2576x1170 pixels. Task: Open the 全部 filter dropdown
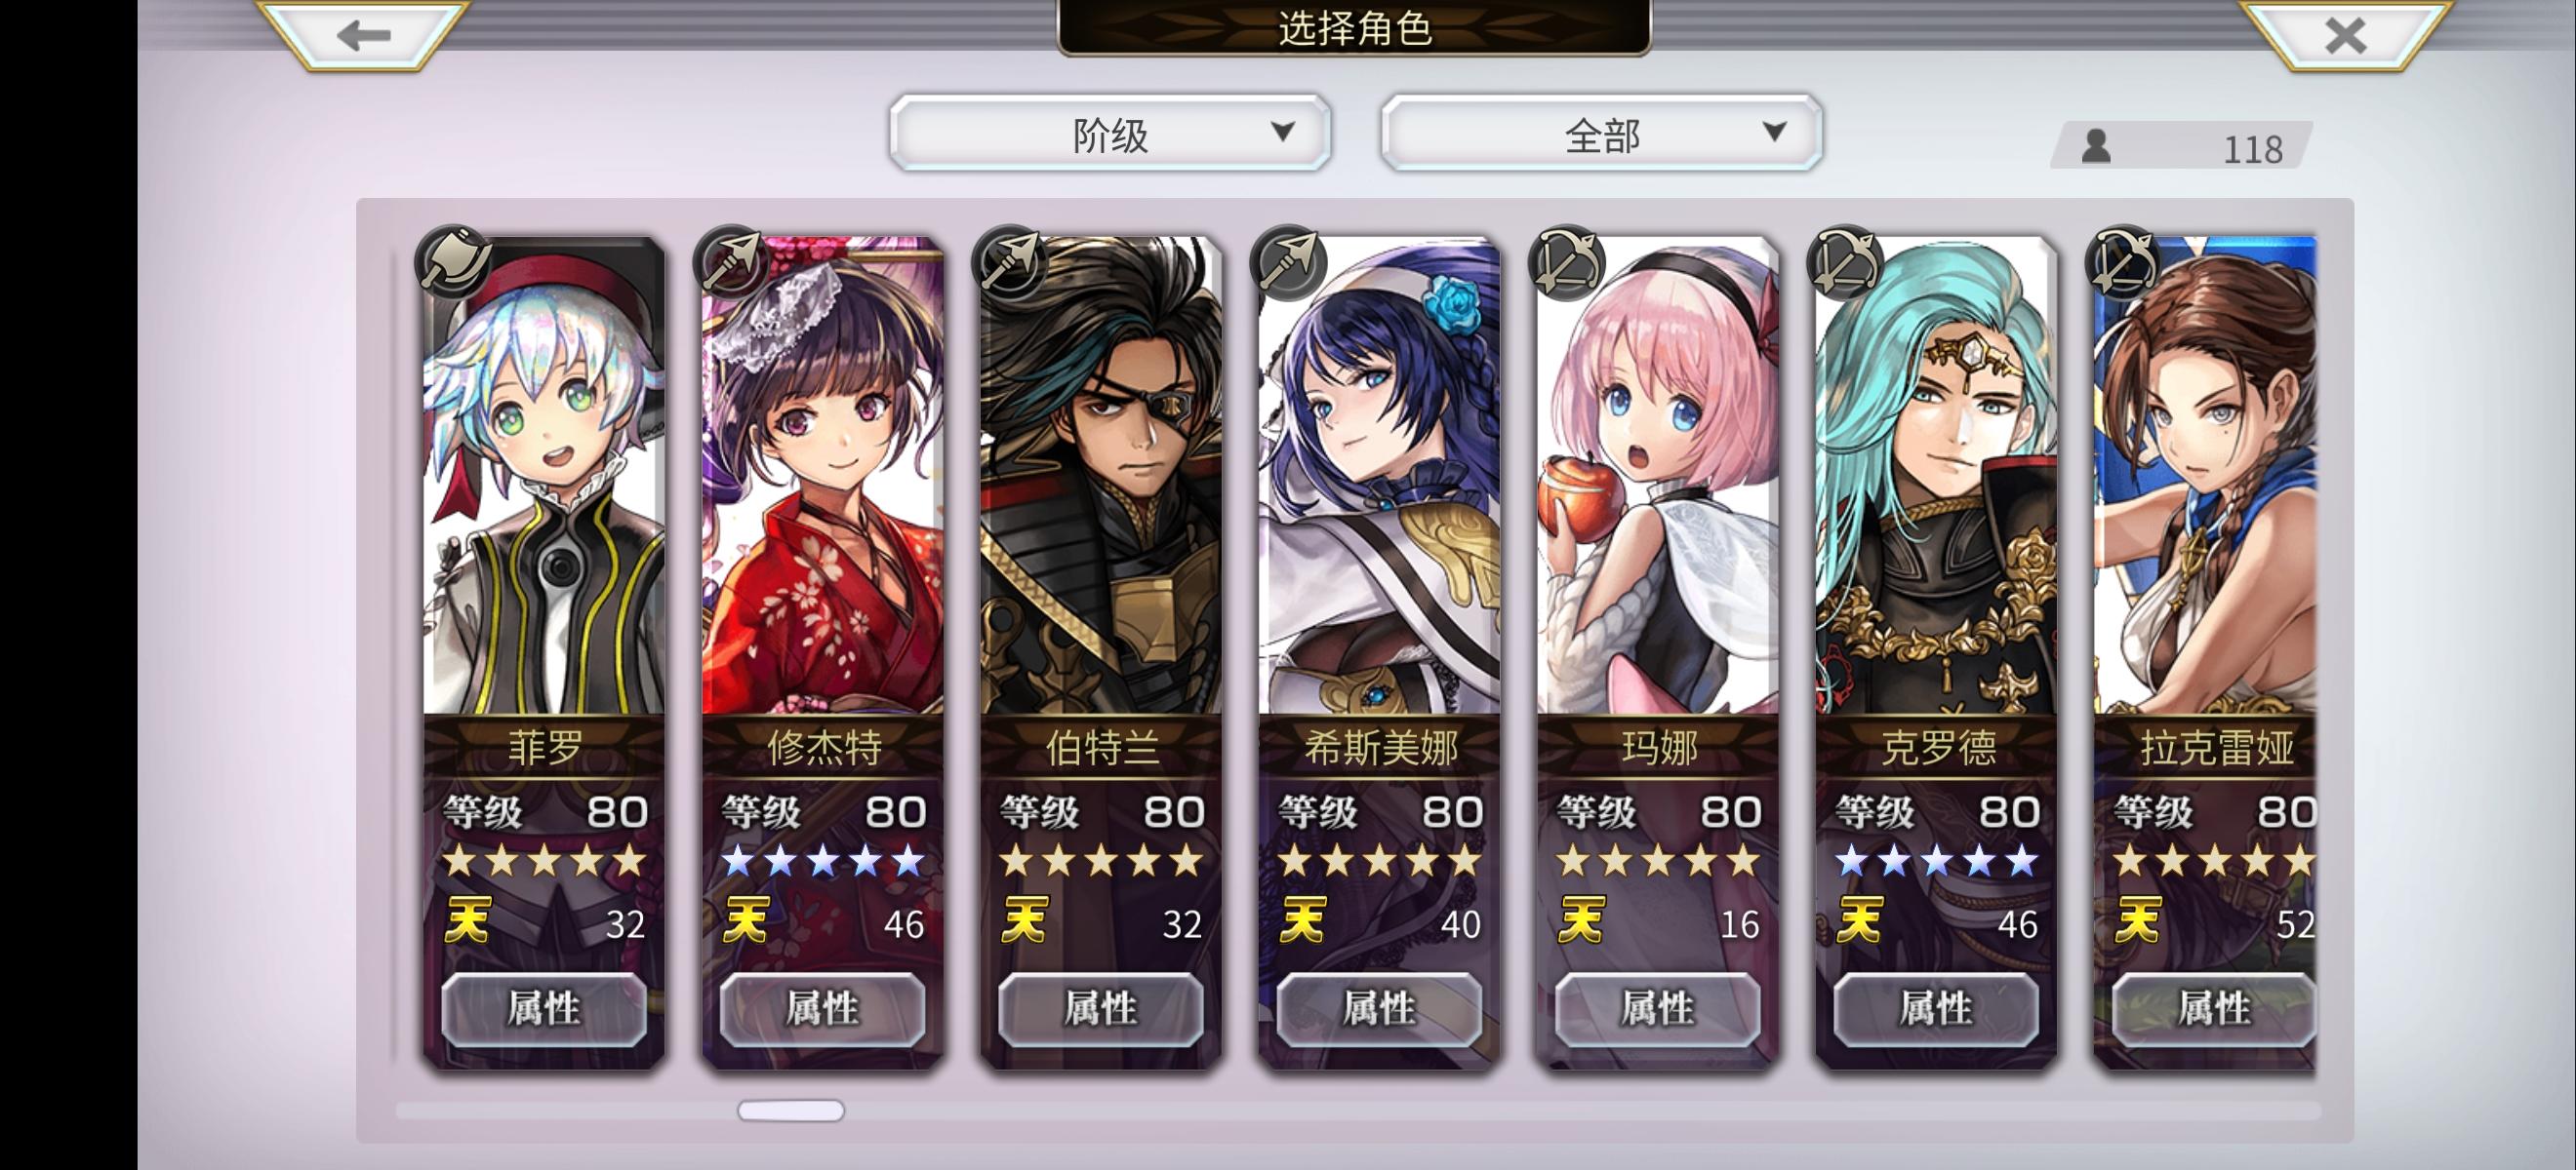(1601, 133)
